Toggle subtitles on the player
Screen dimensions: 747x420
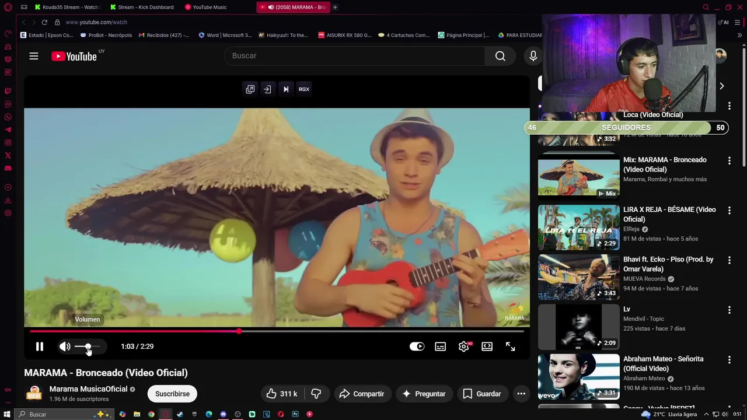click(x=441, y=346)
